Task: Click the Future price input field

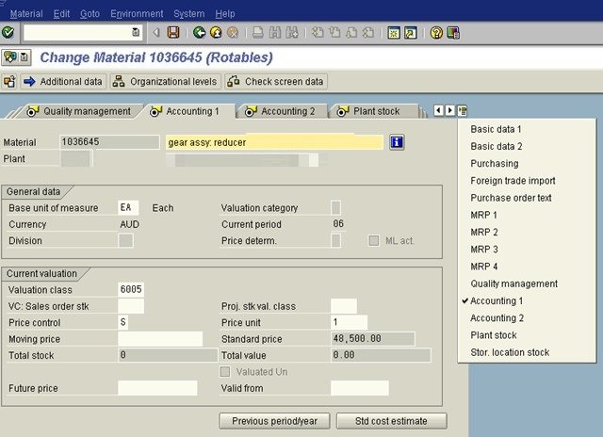Action: pos(157,388)
